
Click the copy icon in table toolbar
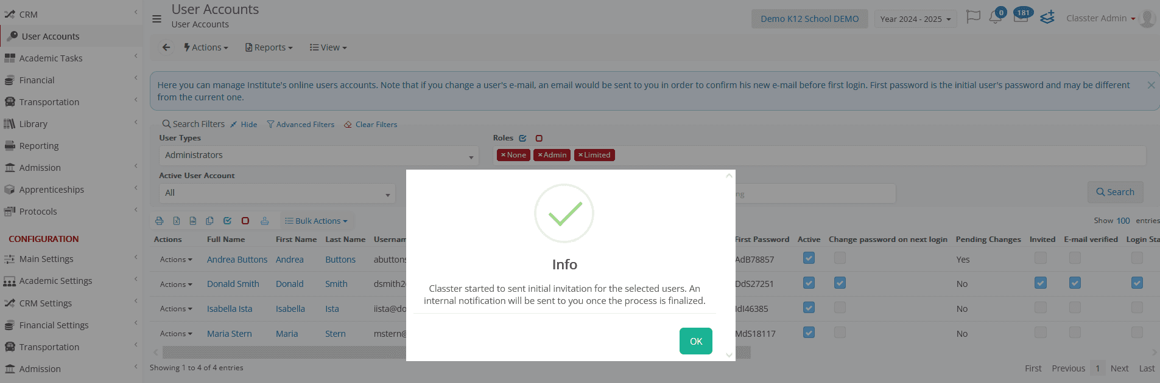coord(209,221)
